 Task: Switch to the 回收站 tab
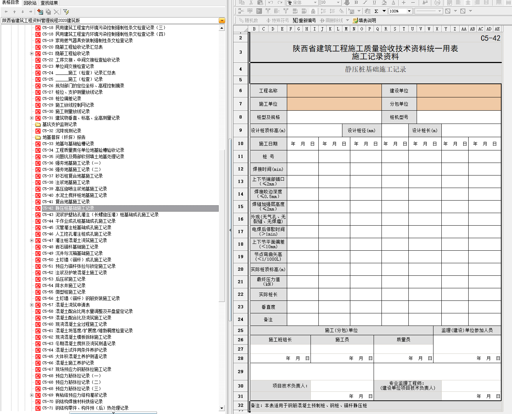click(x=30, y=3)
